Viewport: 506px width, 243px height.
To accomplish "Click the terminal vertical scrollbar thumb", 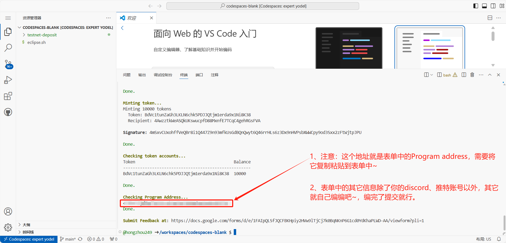I will click(x=504, y=223).
